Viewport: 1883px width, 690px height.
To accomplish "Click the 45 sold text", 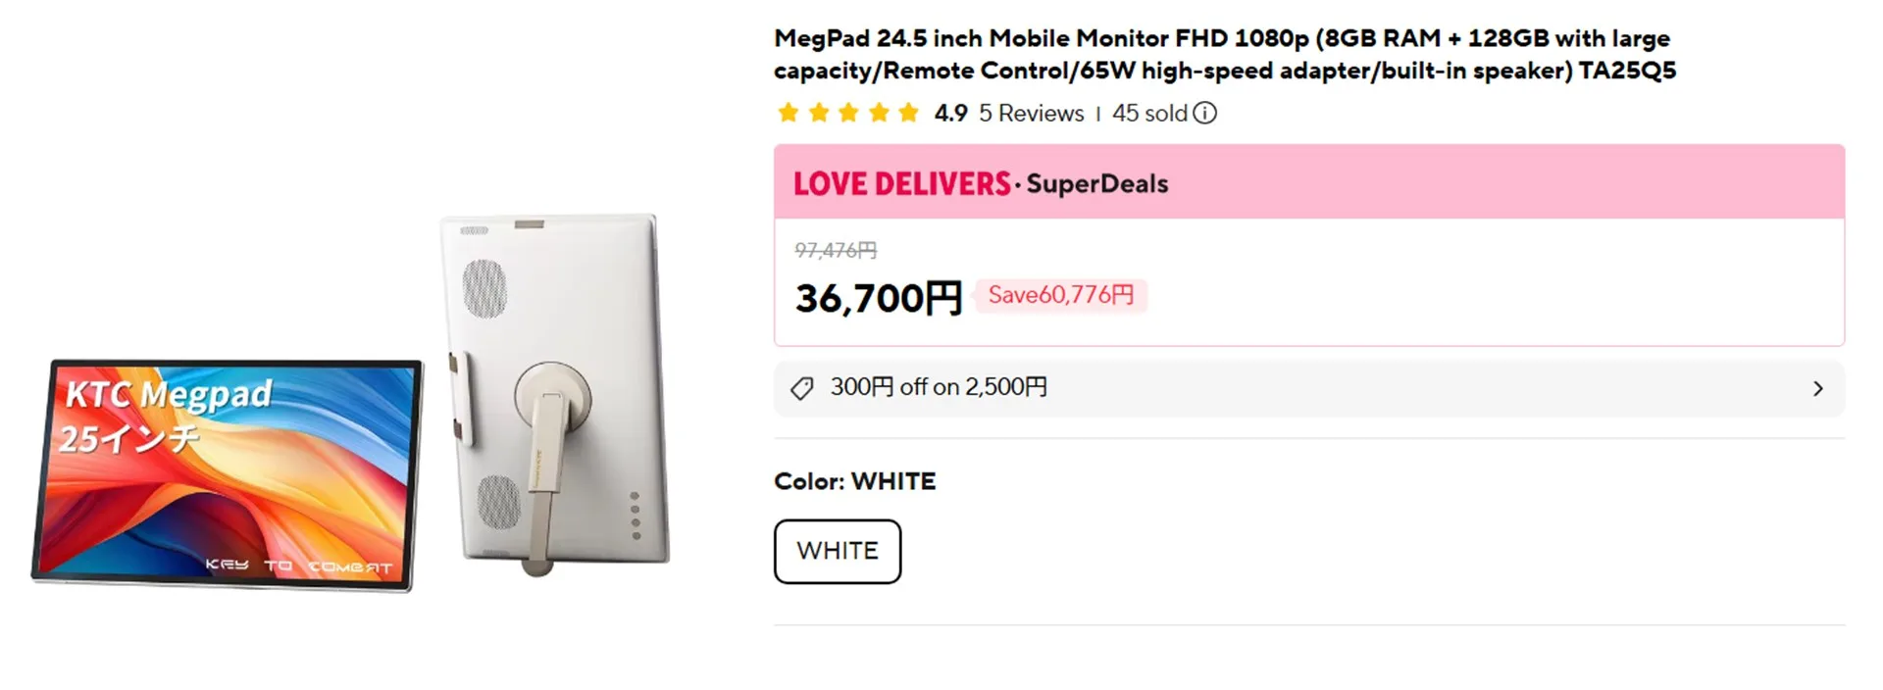I will coord(1148,114).
